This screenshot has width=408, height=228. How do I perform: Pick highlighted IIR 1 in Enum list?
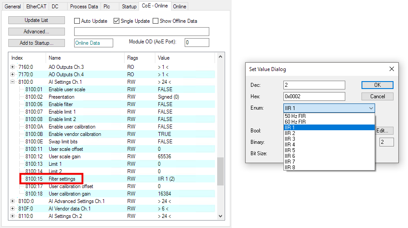pyautogui.click(x=329, y=128)
